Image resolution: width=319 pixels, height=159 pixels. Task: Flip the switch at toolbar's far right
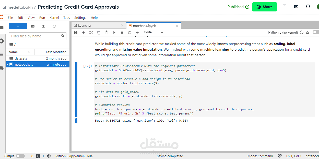[316, 32]
